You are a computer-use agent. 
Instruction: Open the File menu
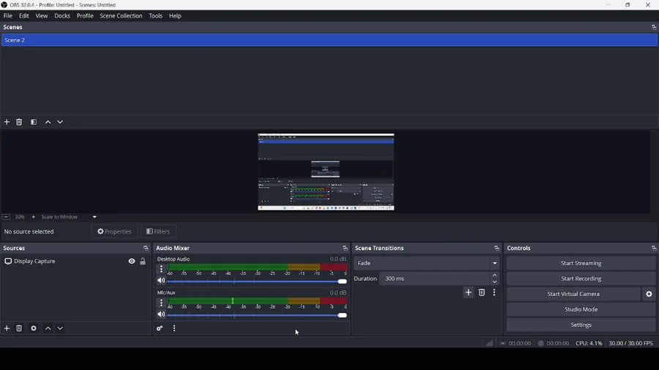(x=8, y=16)
